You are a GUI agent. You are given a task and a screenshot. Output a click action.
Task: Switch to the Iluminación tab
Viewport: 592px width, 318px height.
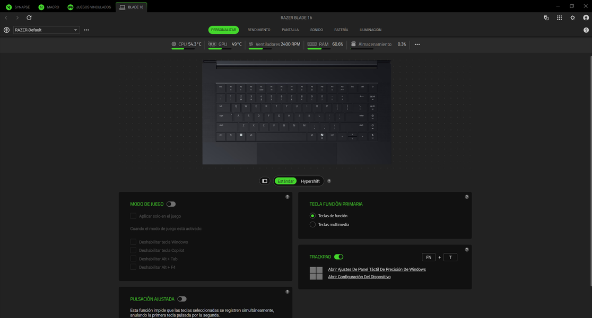click(370, 30)
